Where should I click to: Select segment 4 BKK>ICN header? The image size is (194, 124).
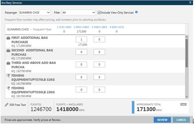point(117,27)
